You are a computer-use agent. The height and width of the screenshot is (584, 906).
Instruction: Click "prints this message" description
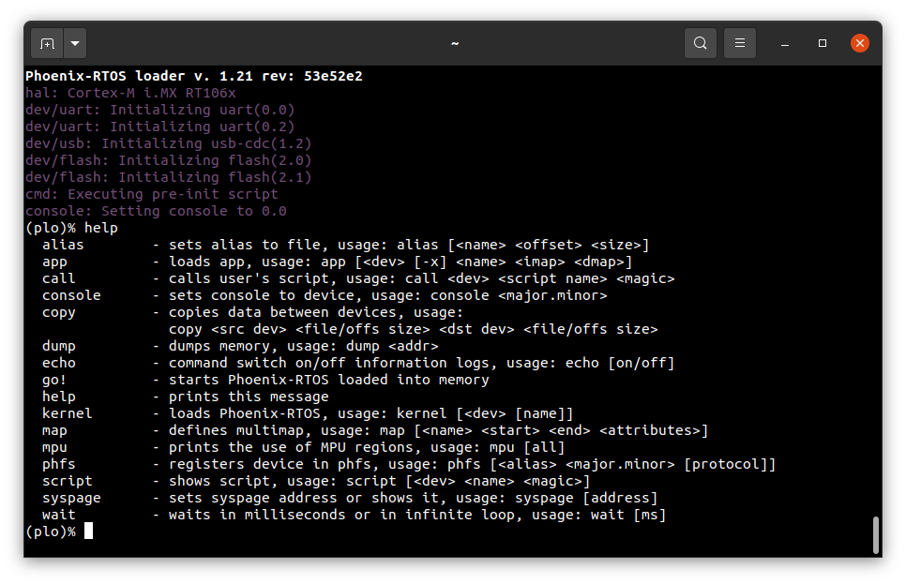coord(249,397)
